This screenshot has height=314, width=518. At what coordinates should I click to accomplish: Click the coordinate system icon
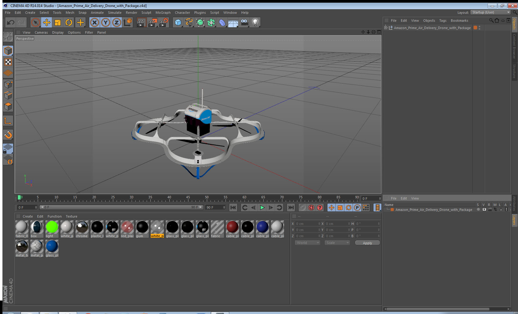coord(128,22)
